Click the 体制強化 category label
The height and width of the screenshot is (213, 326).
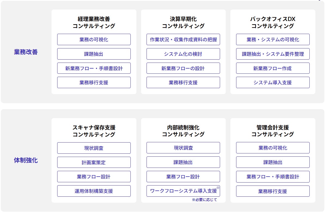tap(26, 160)
